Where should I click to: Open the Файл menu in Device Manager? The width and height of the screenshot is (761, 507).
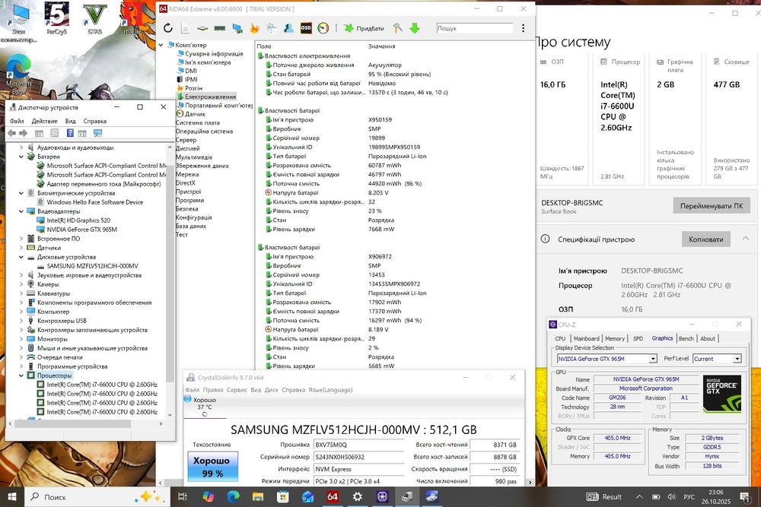coord(17,121)
